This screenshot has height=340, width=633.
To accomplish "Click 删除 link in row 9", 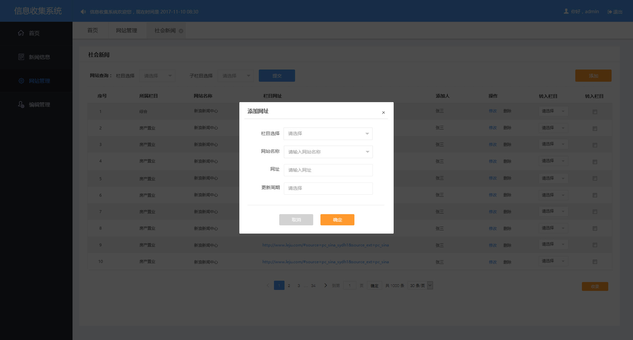I will click(x=507, y=245).
